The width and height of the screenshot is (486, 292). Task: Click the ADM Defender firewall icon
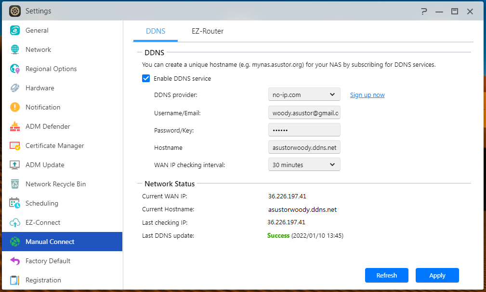pos(15,126)
